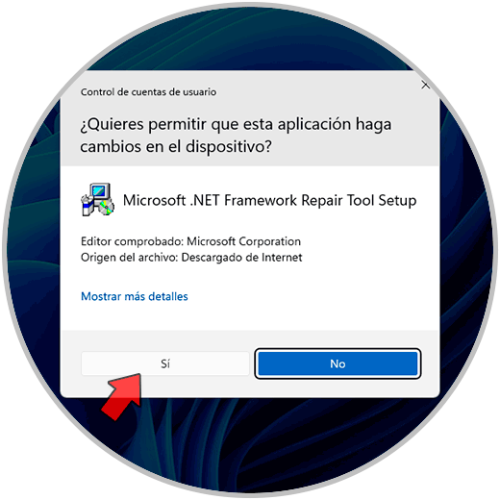500x500 pixels.
Task: Click the setup installer icon
Action: pos(97,200)
